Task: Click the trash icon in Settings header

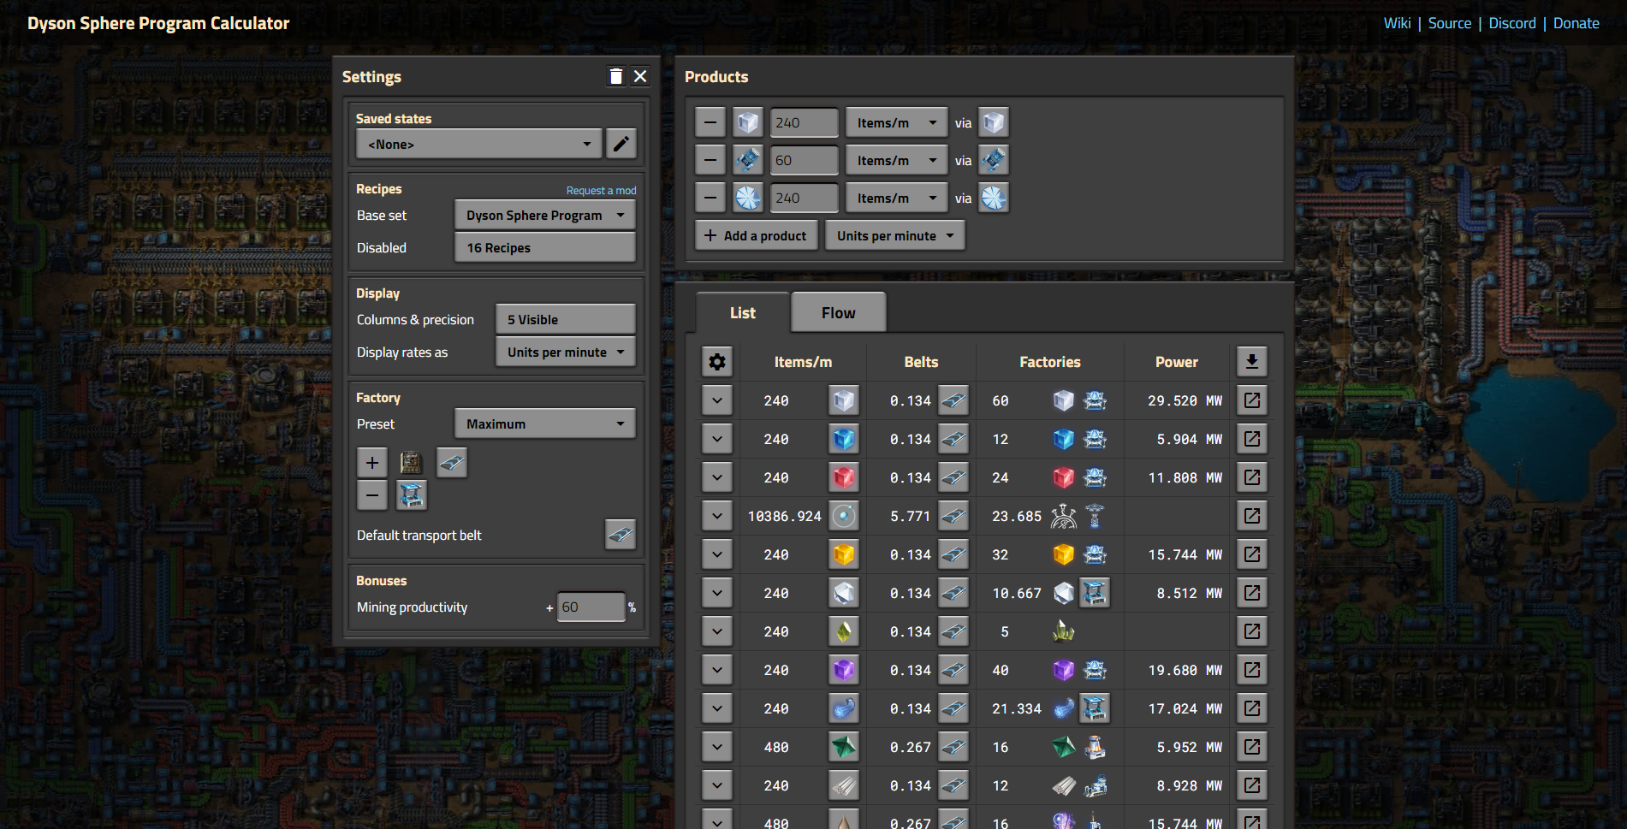Action: coord(616,77)
